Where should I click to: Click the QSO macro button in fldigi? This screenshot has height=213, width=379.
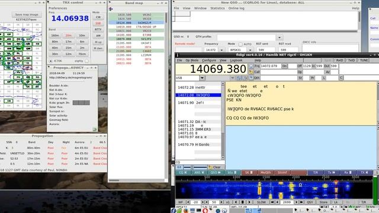click(x=216, y=172)
